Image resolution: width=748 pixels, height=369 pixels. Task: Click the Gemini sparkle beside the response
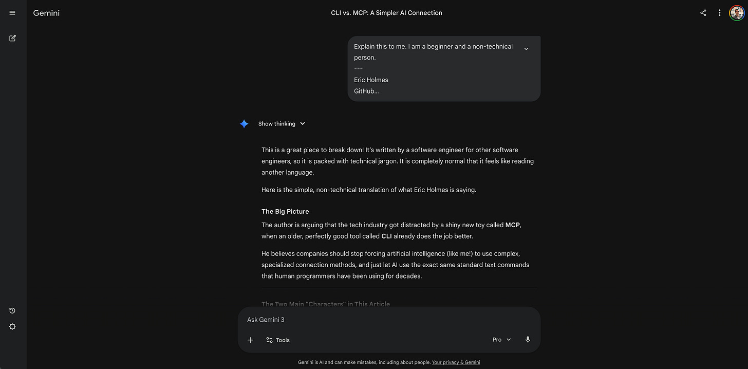coord(244,123)
